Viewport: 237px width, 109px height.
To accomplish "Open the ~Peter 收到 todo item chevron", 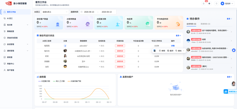I will [x=231, y=41].
